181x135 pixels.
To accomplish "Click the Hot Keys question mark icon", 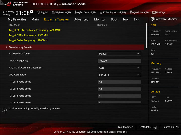I will point(154,12).
